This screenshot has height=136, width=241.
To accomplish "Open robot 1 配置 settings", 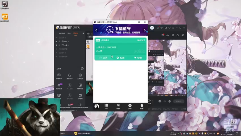I will (120, 58).
